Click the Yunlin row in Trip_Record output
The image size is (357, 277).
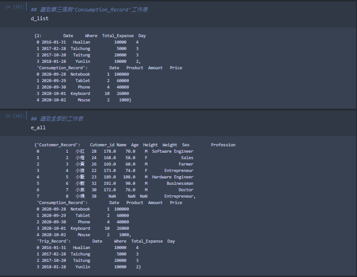pyautogui.click(x=88, y=267)
